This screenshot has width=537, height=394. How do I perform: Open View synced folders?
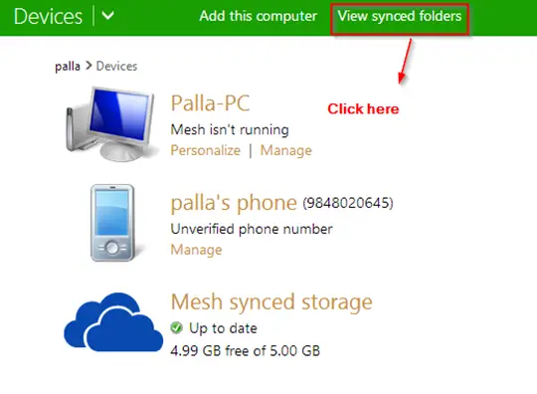[x=400, y=17]
